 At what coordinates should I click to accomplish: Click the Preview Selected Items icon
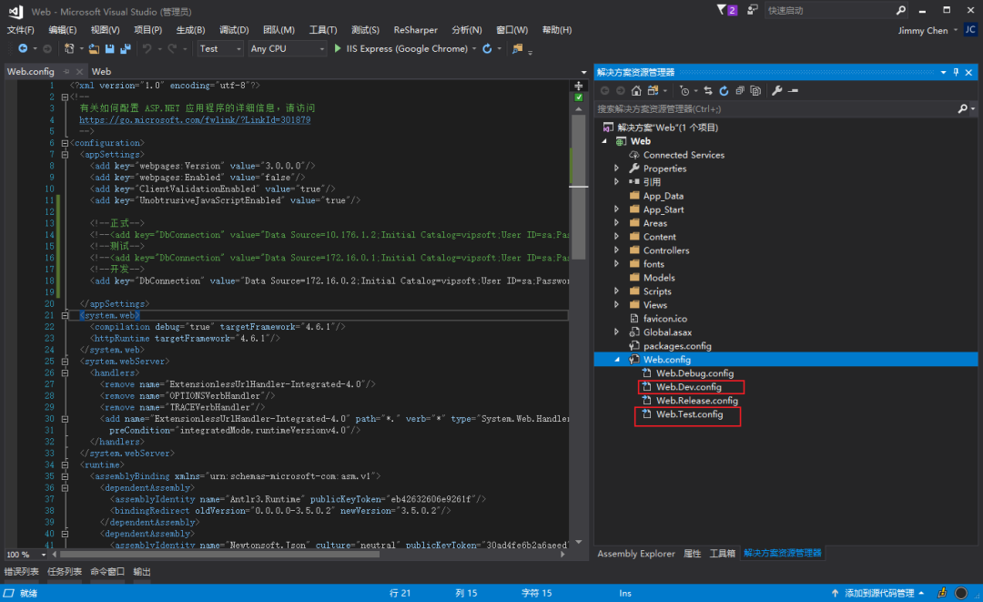(x=793, y=91)
